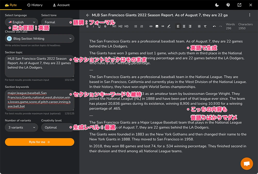Select all text using the toolbar icon

[x=199, y=26]
